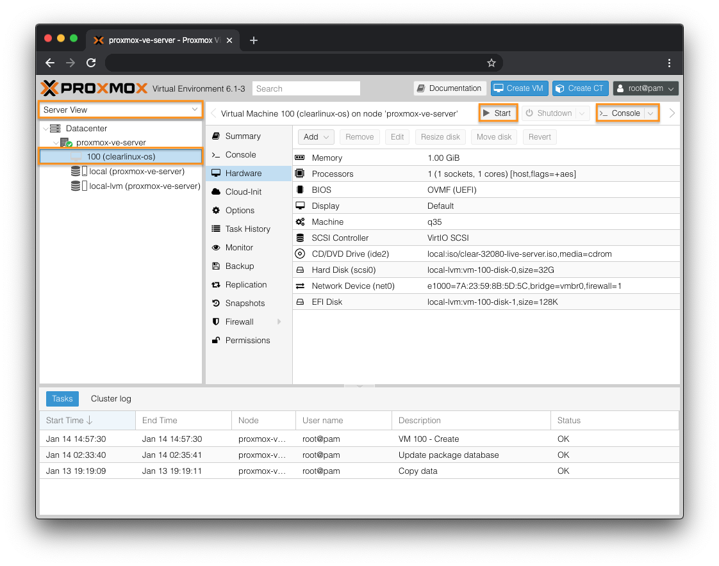Open the Backup section
719x566 pixels.
pyautogui.click(x=249, y=266)
